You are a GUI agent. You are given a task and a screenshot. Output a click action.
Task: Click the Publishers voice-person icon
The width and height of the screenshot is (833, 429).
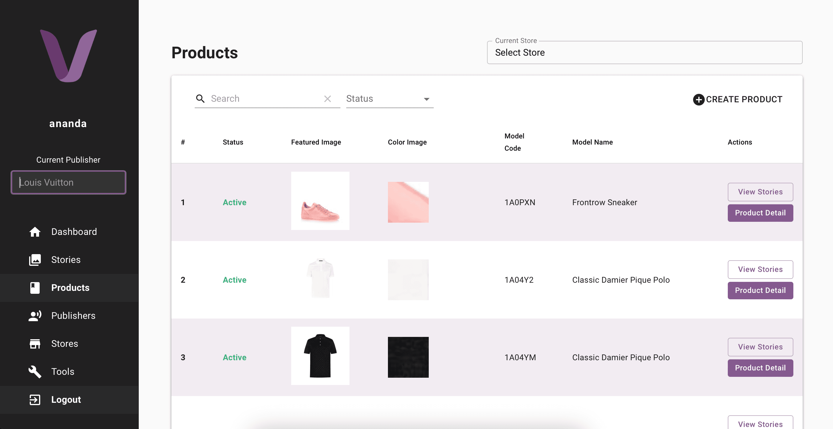pos(35,316)
